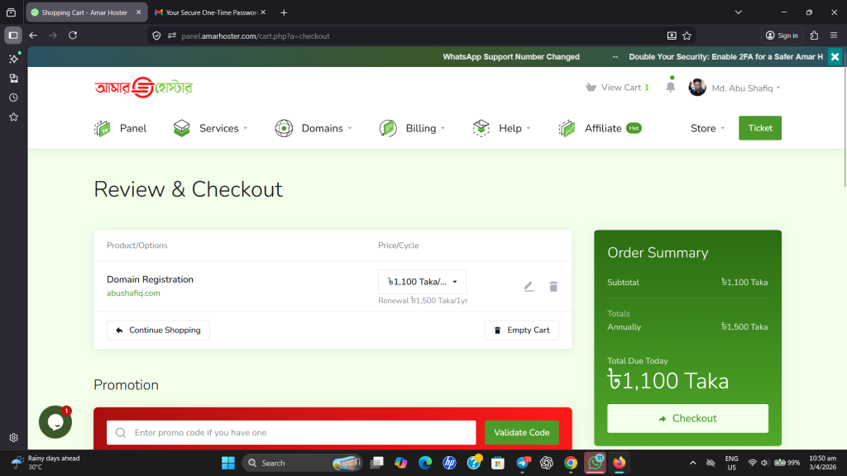
Task: Click the taskbar Search box
Action: tap(303, 463)
